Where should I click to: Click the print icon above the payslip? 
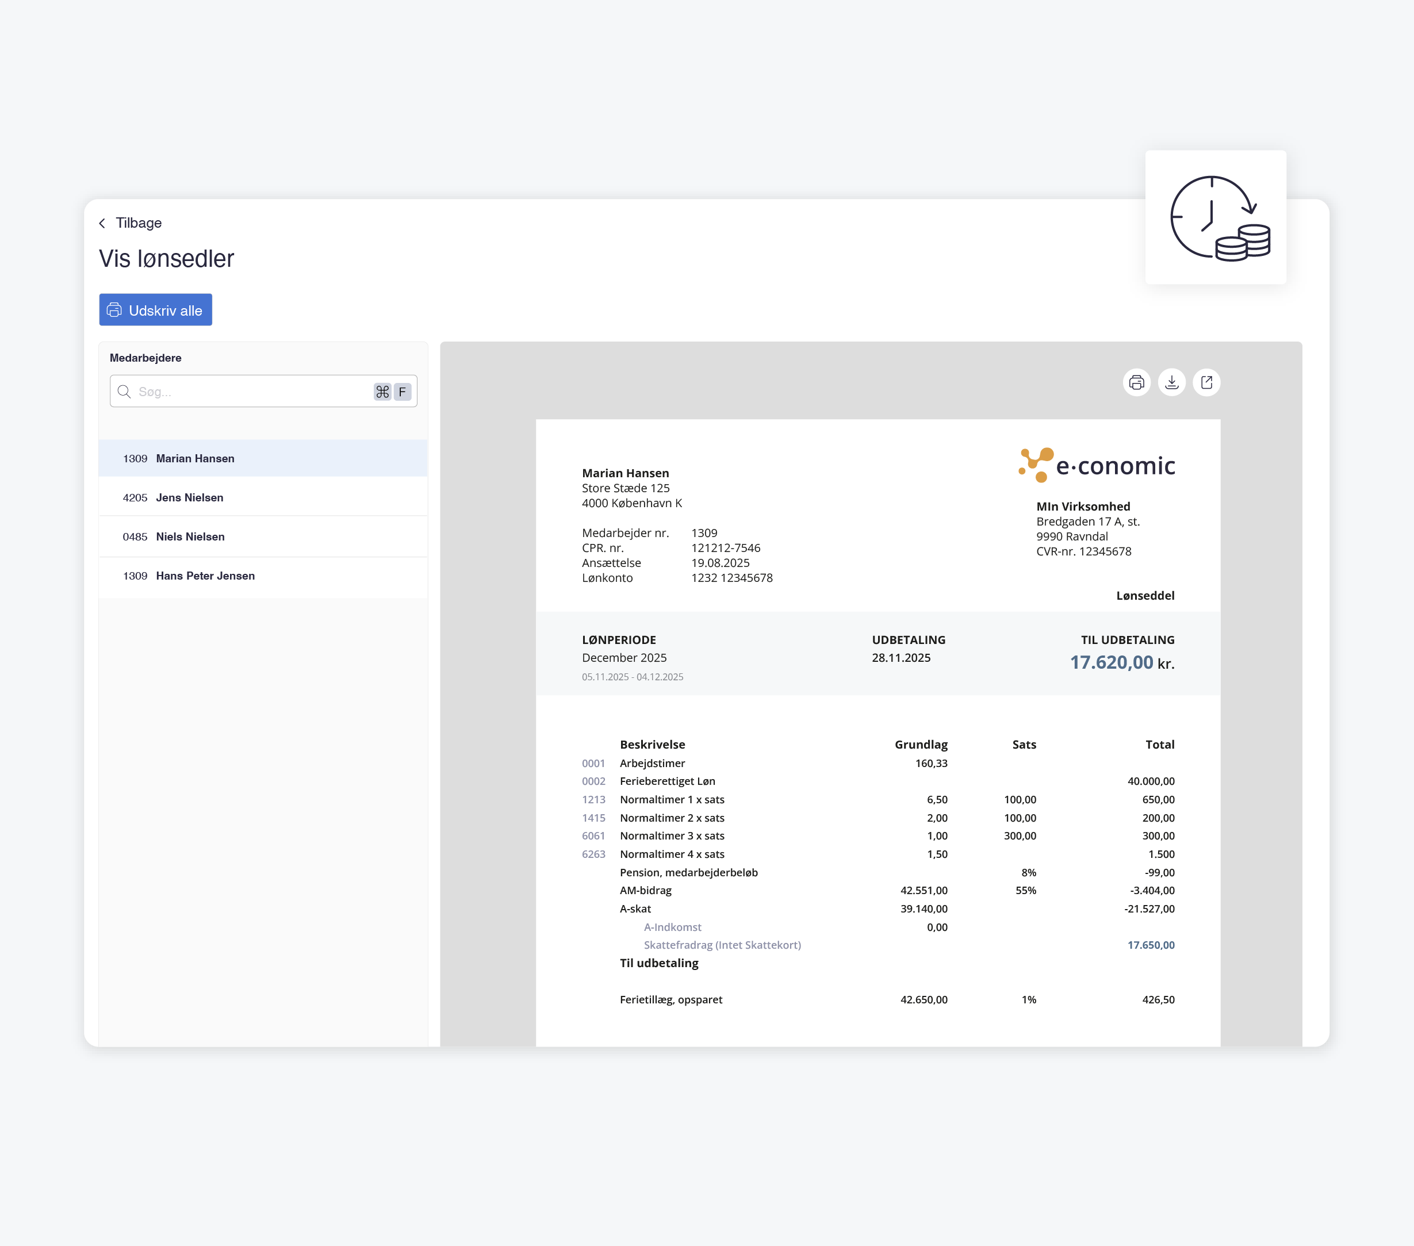click(x=1136, y=382)
